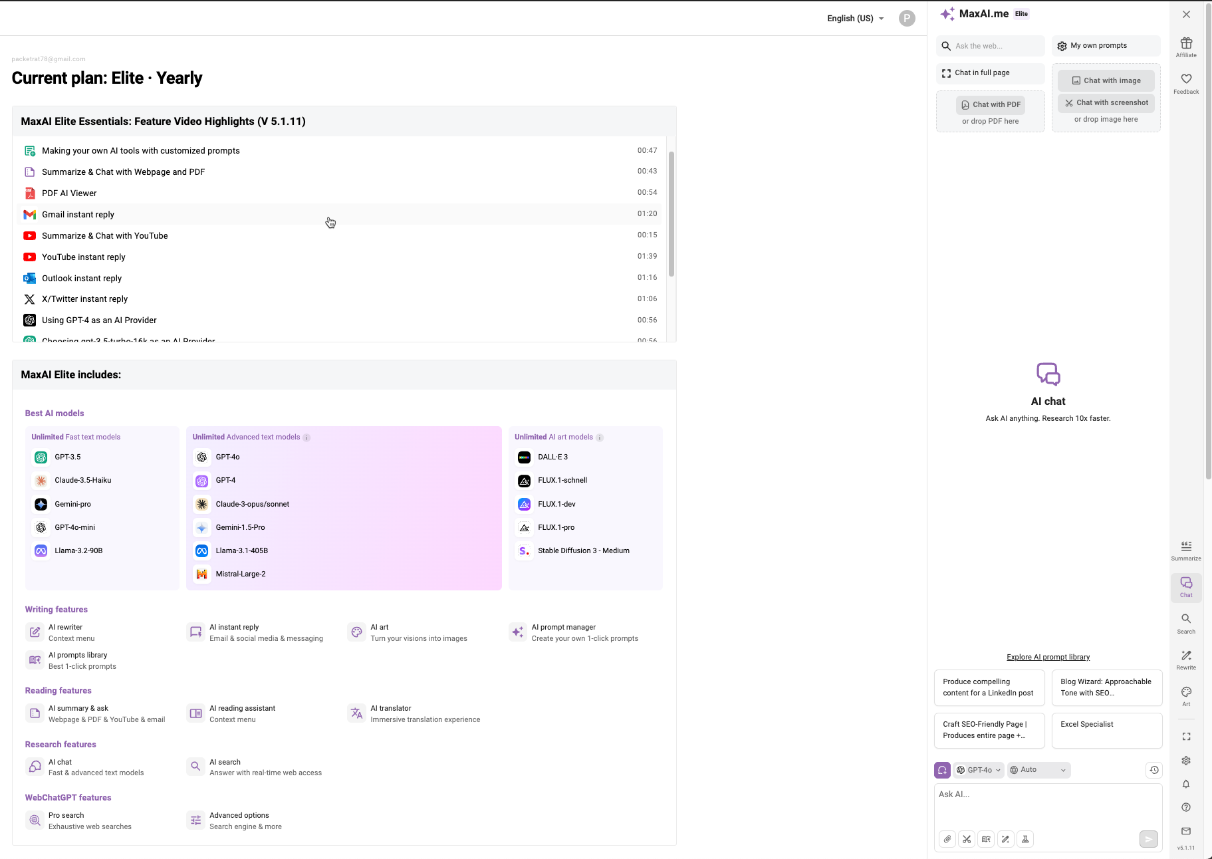The height and width of the screenshot is (859, 1212).
Task: Click the AI reading assistant icon
Action: point(195,713)
